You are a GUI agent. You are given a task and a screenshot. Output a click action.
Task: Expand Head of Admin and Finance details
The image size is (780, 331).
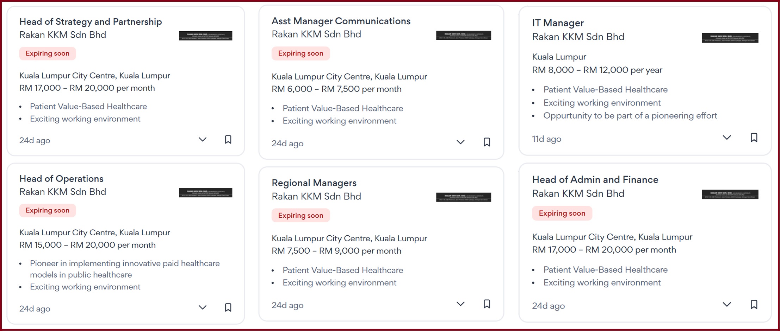pyautogui.click(x=726, y=304)
